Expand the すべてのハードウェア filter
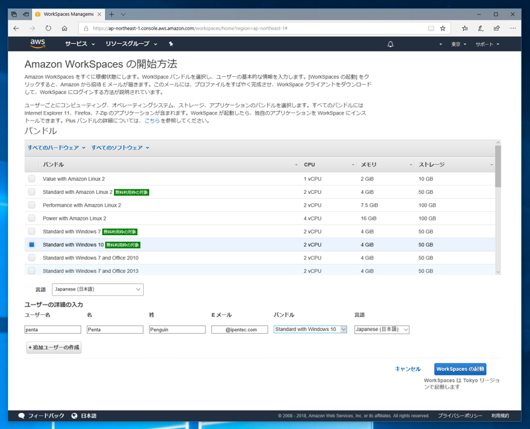 pos(56,148)
